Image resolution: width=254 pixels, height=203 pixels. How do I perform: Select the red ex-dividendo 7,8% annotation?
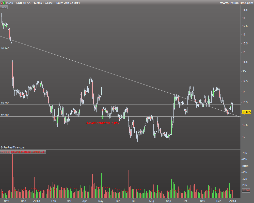(x=103, y=123)
